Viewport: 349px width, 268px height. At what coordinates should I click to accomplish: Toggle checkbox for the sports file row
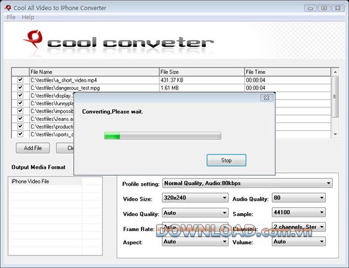pyautogui.click(x=20, y=134)
